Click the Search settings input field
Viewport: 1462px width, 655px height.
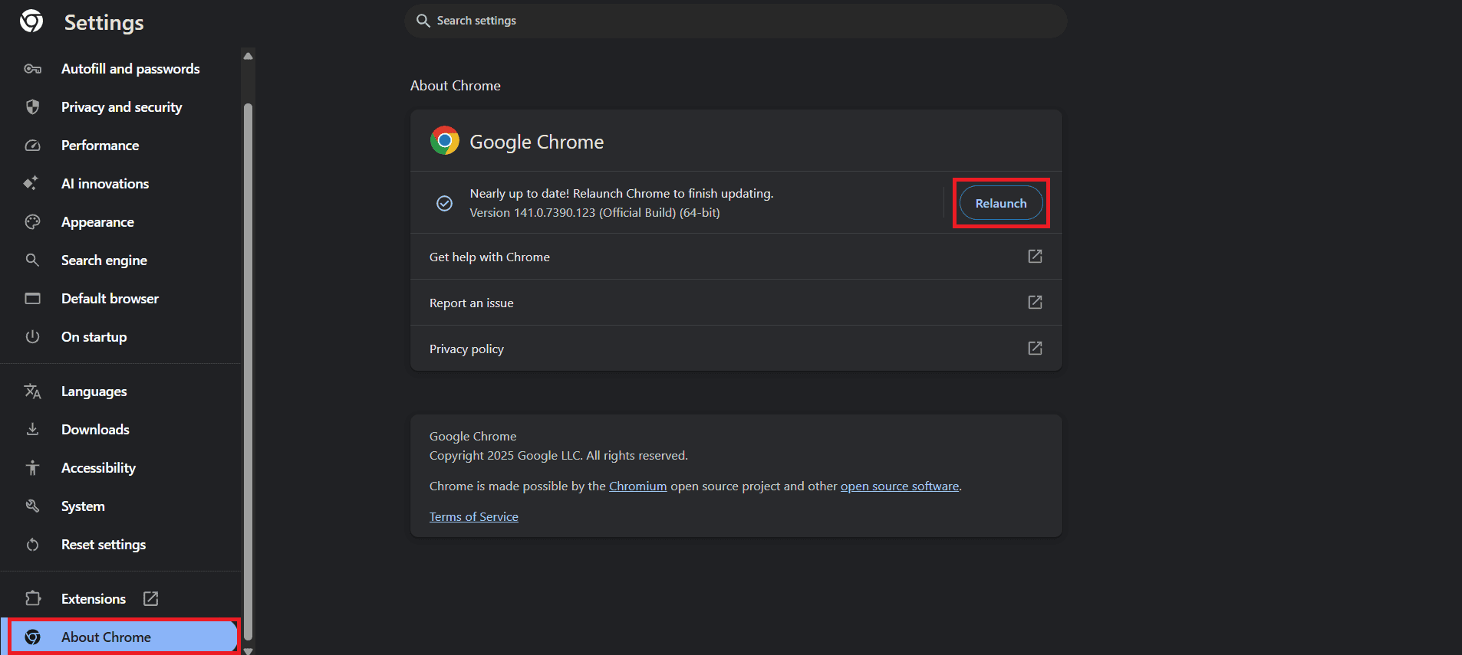[735, 21]
